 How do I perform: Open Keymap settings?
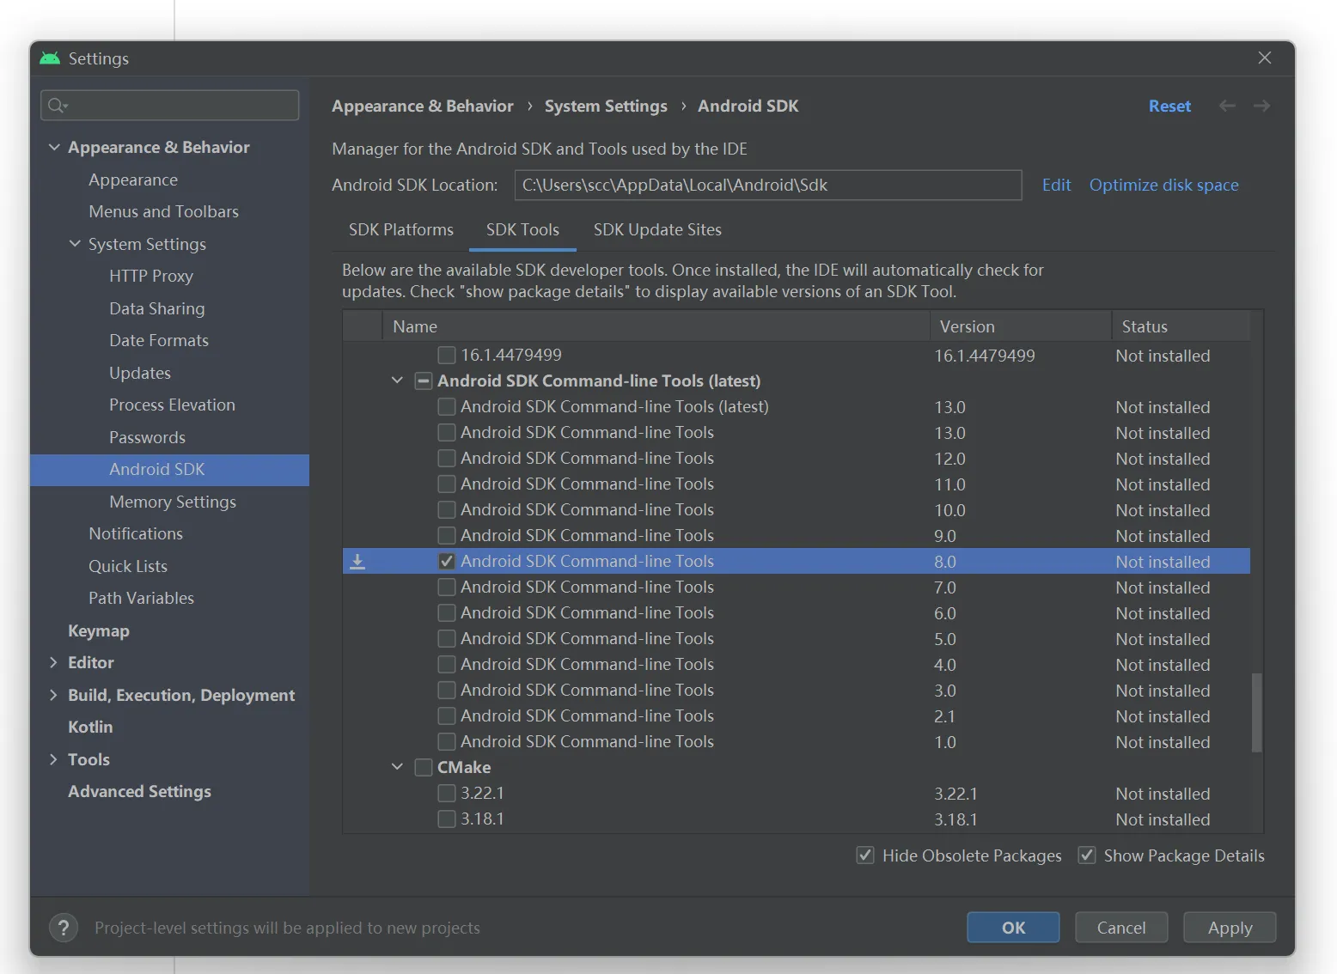click(x=99, y=630)
